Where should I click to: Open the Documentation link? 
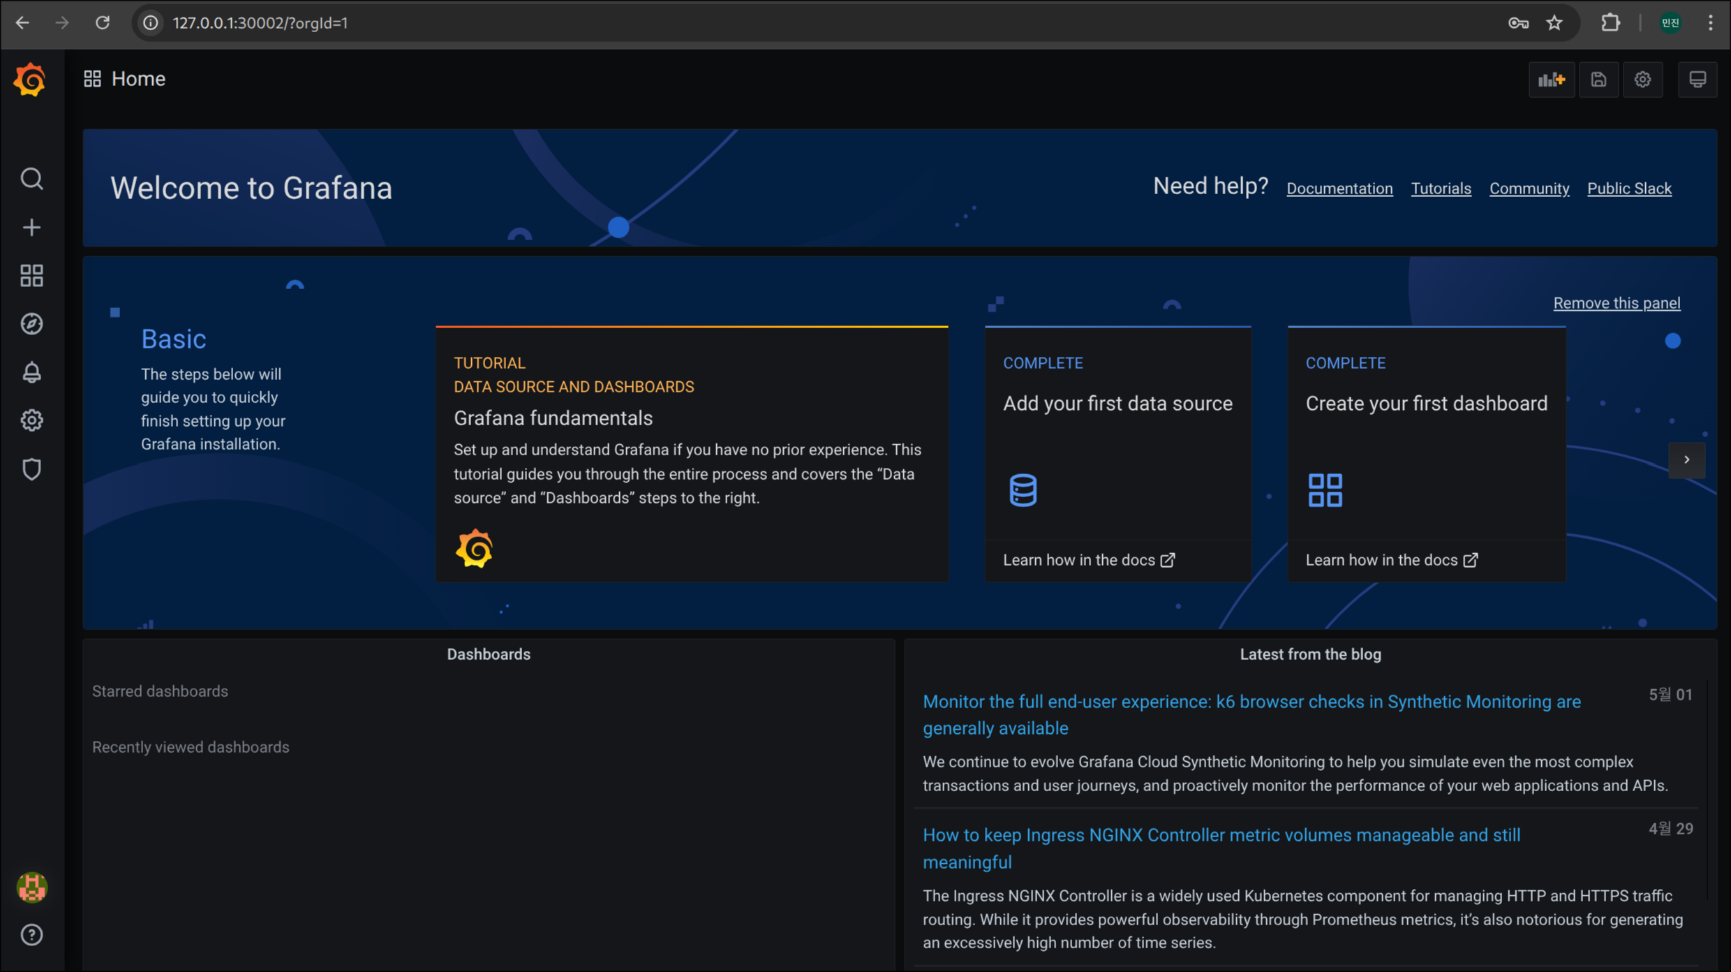pos(1339,189)
